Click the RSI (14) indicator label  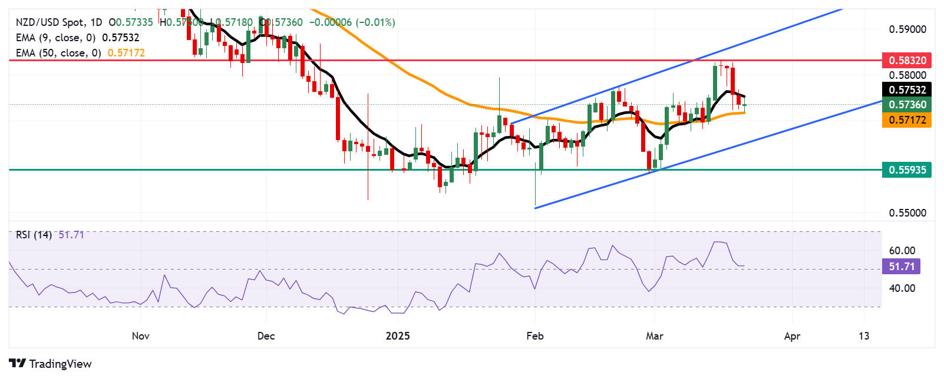pos(34,235)
